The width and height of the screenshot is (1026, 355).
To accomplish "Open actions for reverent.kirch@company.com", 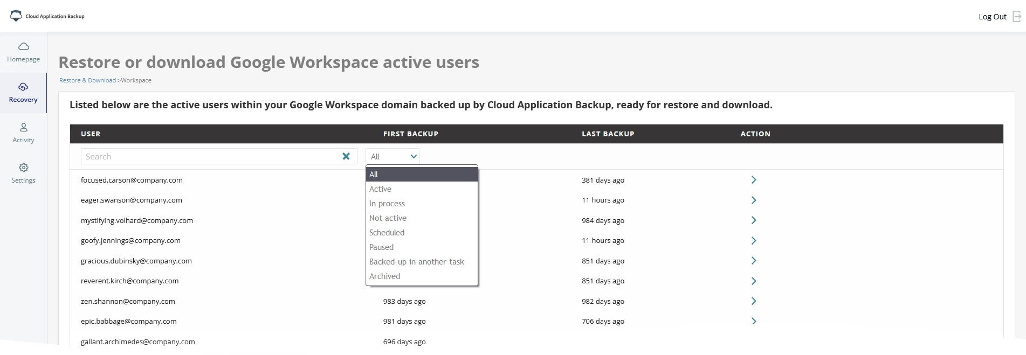I will point(754,281).
